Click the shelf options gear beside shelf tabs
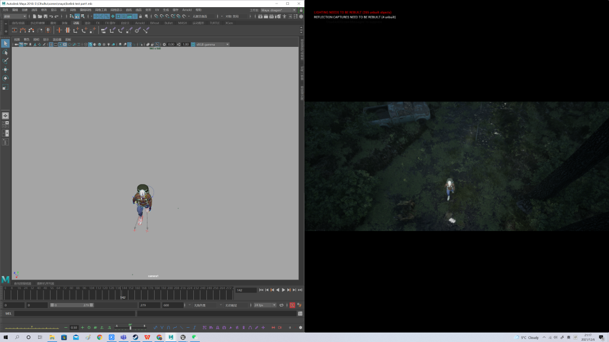The height and width of the screenshot is (342, 609). point(5,31)
